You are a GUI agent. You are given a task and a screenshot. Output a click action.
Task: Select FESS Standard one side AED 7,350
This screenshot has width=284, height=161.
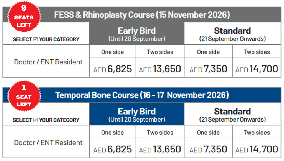[x=208, y=69]
